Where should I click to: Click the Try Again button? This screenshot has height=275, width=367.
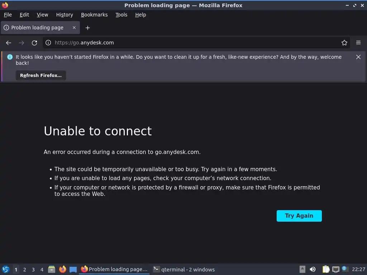click(x=299, y=216)
